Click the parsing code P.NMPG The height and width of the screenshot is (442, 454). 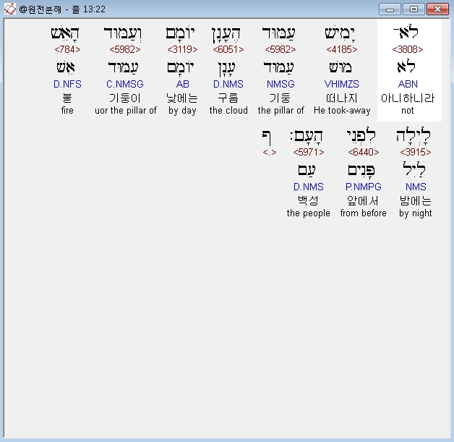point(364,187)
